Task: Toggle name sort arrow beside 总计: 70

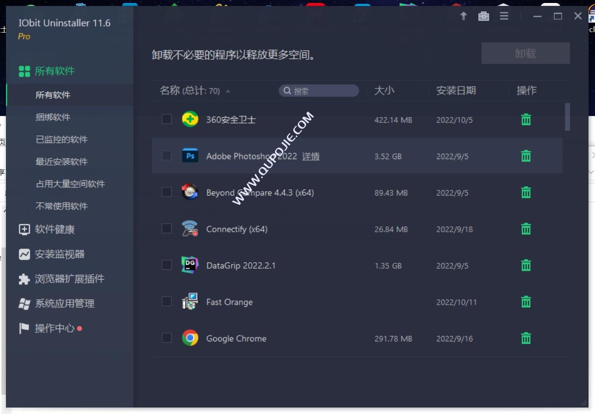Action: [x=228, y=91]
